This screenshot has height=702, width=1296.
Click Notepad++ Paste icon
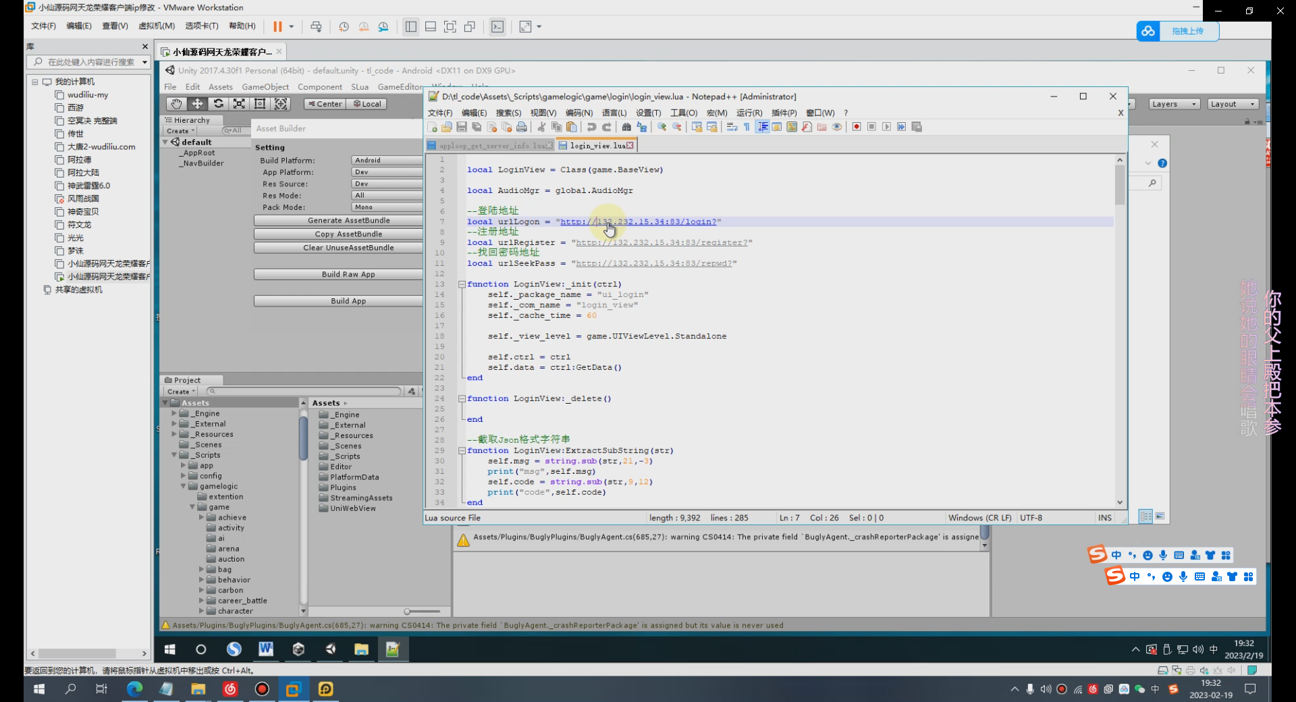572,127
